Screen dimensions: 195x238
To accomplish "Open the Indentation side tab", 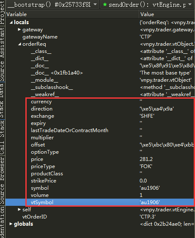I will tap(2, 222).
